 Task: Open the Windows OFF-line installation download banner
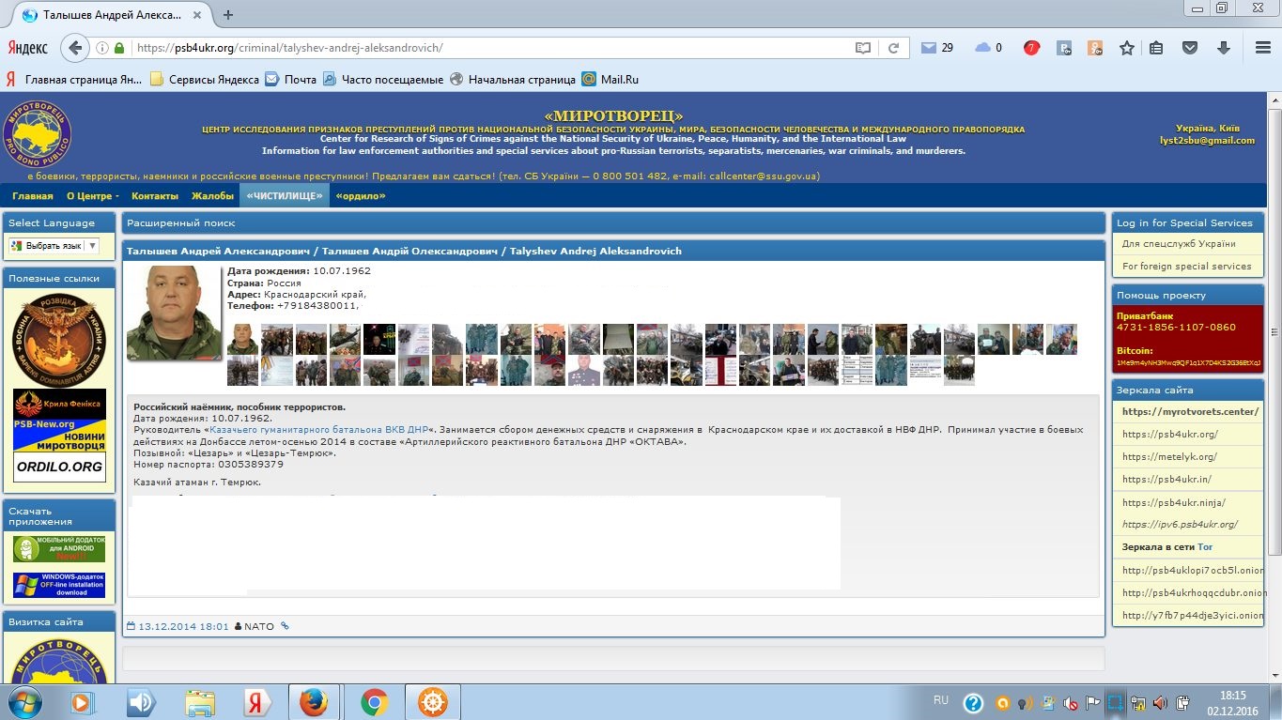[x=59, y=586]
